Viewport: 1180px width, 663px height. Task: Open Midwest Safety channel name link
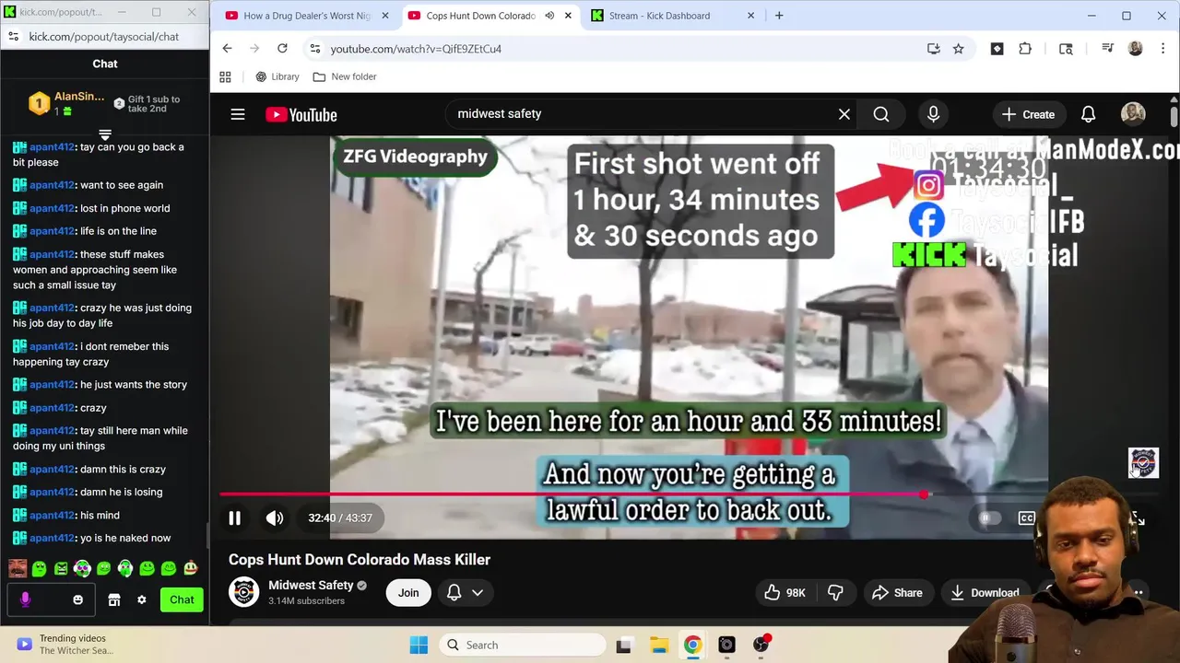click(311, 585)
